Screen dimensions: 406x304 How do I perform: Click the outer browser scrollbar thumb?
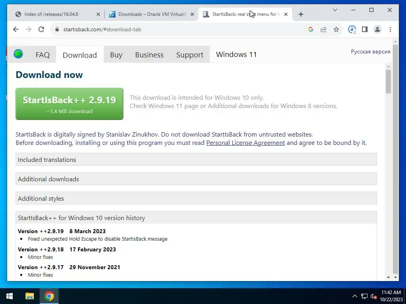(x=395, y=159)
